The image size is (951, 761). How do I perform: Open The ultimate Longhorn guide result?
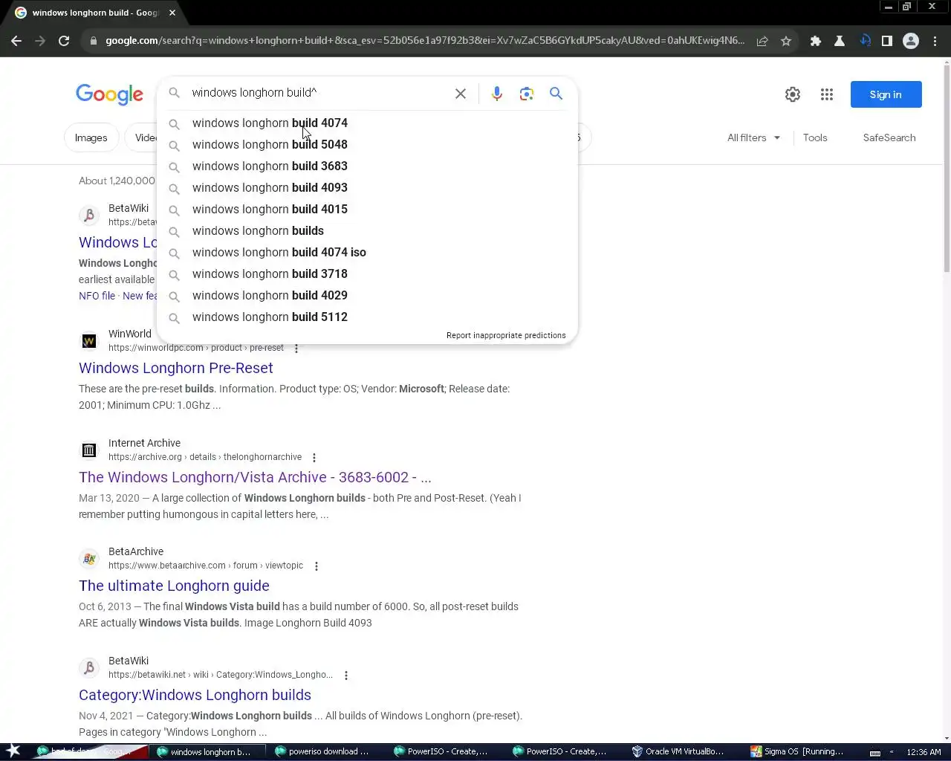(174, 586)
